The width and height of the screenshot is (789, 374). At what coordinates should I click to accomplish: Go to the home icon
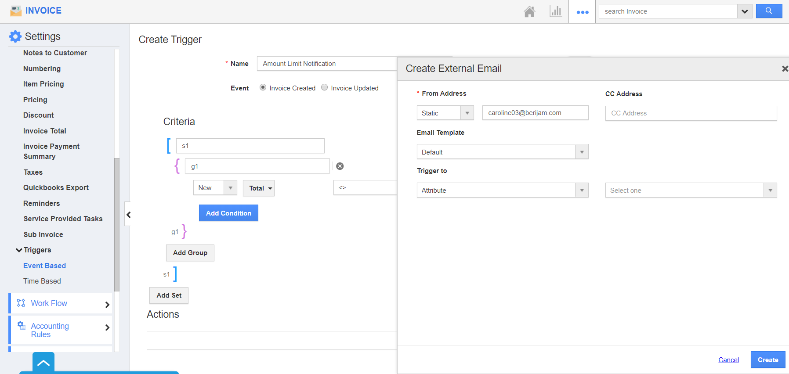529,11
